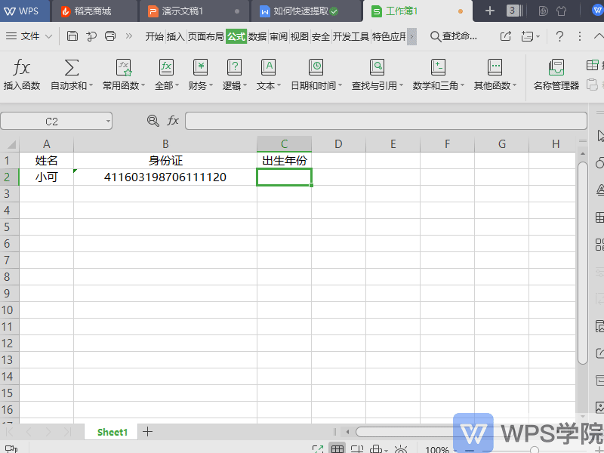The width and height of the screenshot is (604, 453).
Task: Toggle normal grid view in status bar
Action: tap(337, 449)
